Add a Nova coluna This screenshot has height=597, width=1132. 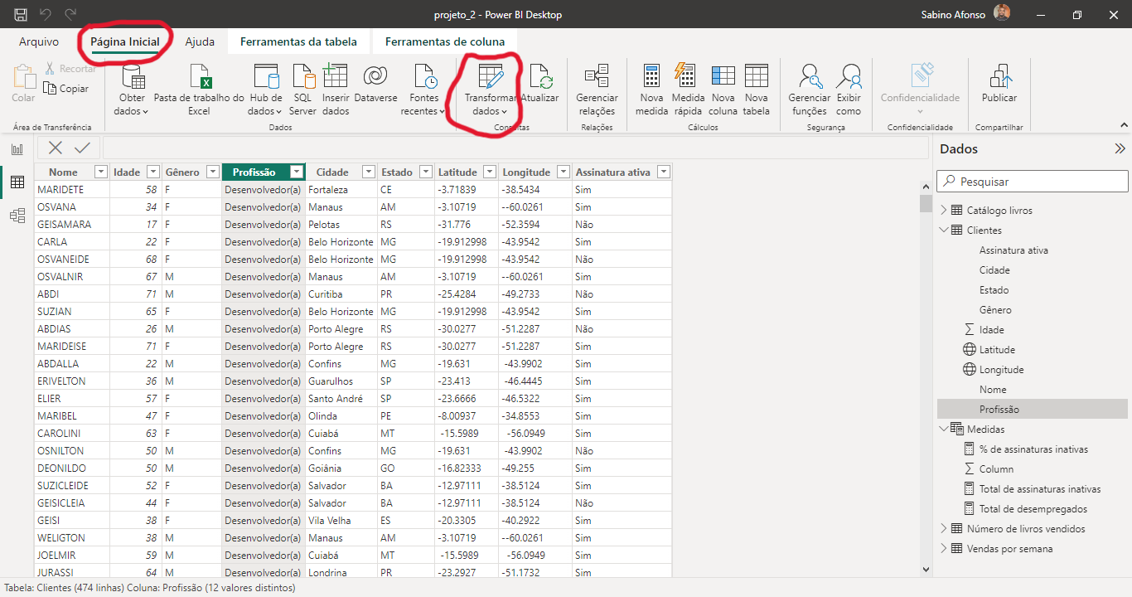point(723,90)
